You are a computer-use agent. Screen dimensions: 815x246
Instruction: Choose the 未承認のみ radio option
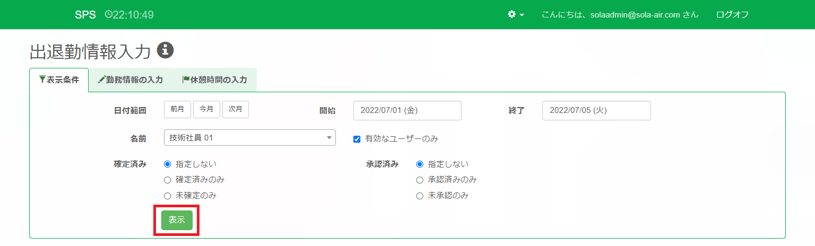click(x=420, y=196)
